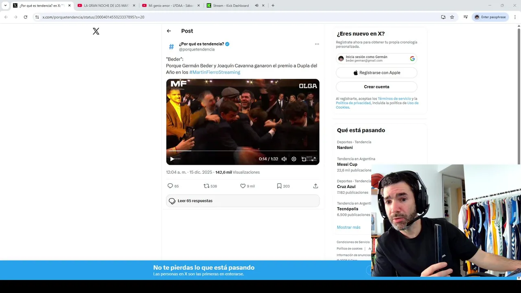Open Política de cookies footer link
This screenshot has width=521, height=293.
click(350, 249)
